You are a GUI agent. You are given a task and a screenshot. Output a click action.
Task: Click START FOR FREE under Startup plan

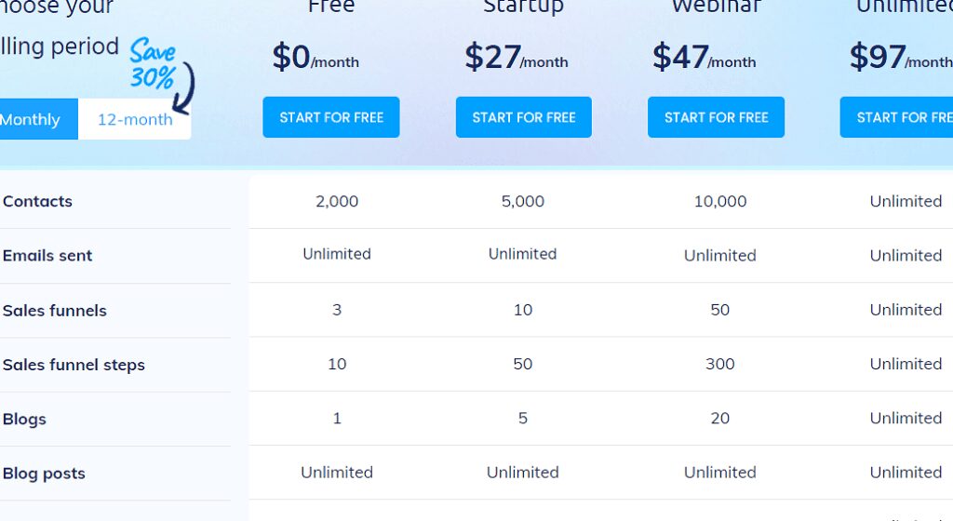coord(523,117)
